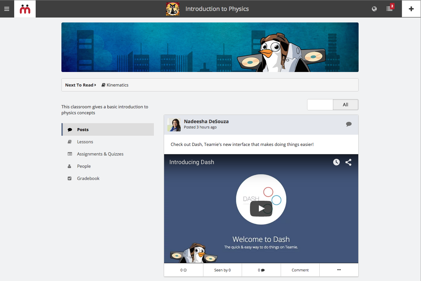Click the Next To Read label
This screenshot has width=421, height=281.
pos(81,85)
